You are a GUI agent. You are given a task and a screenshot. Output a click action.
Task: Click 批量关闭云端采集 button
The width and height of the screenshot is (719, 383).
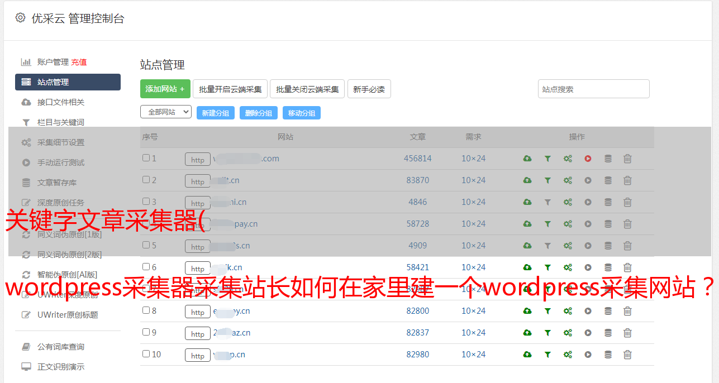307,89
